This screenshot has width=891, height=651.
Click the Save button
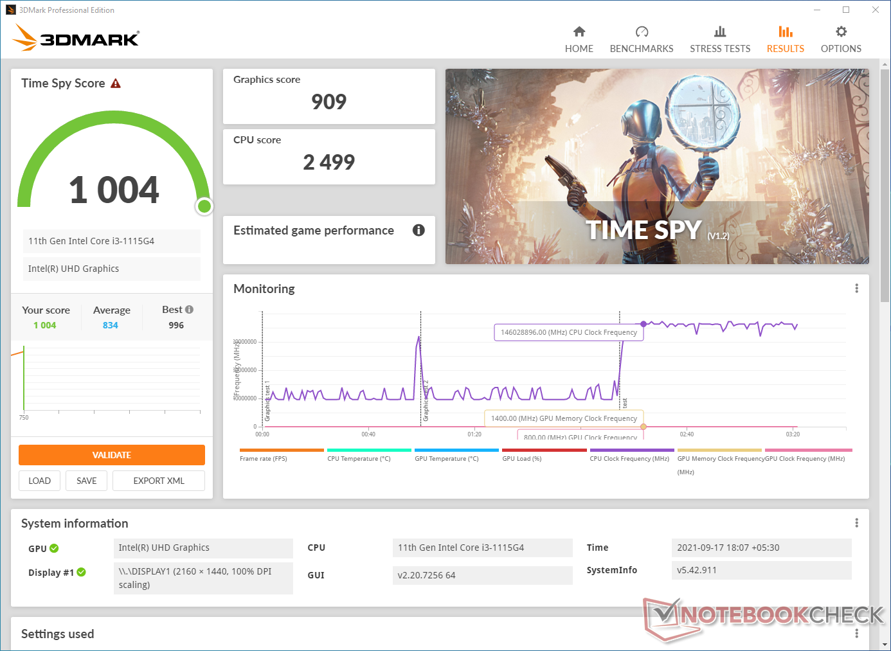tap(87, 481)
